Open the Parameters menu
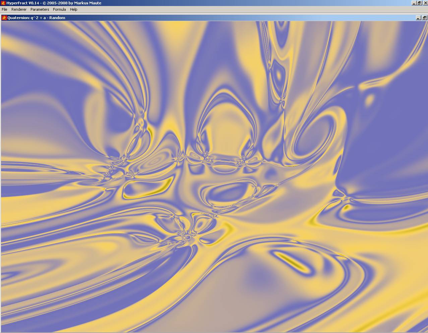The image size is (428, 333). (x=40, y=9)
